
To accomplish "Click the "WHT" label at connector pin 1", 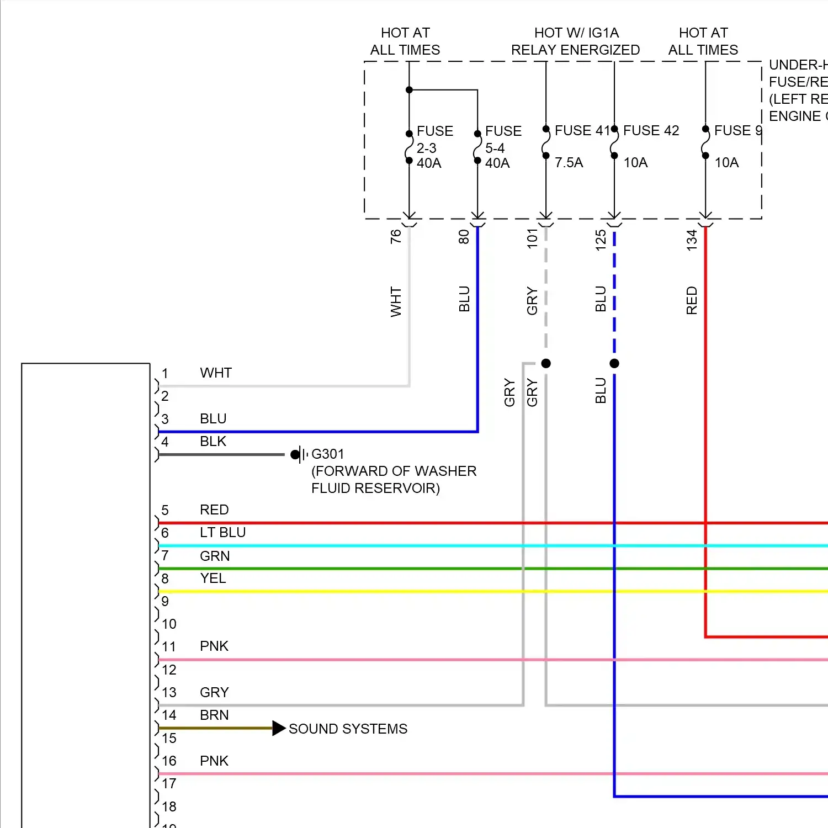I will 216,373.
